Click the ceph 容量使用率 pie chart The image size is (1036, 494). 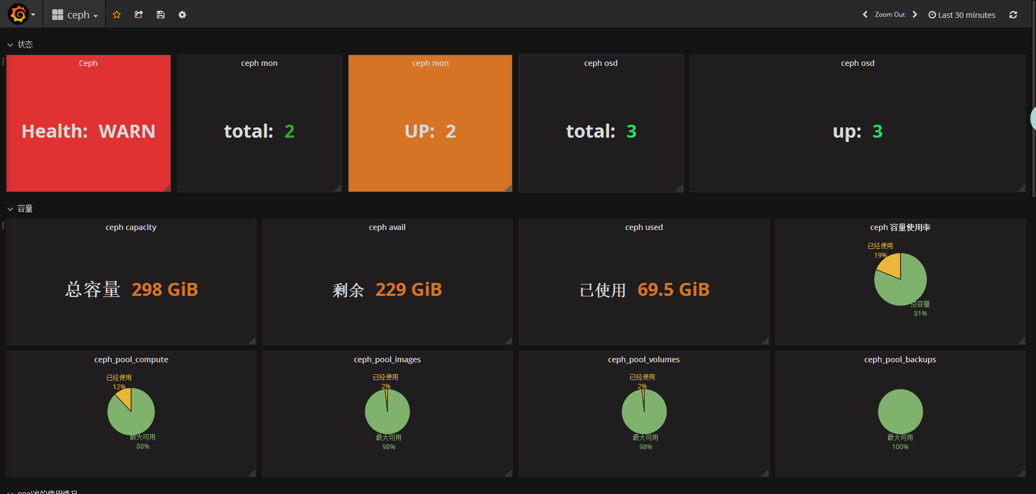900,279
